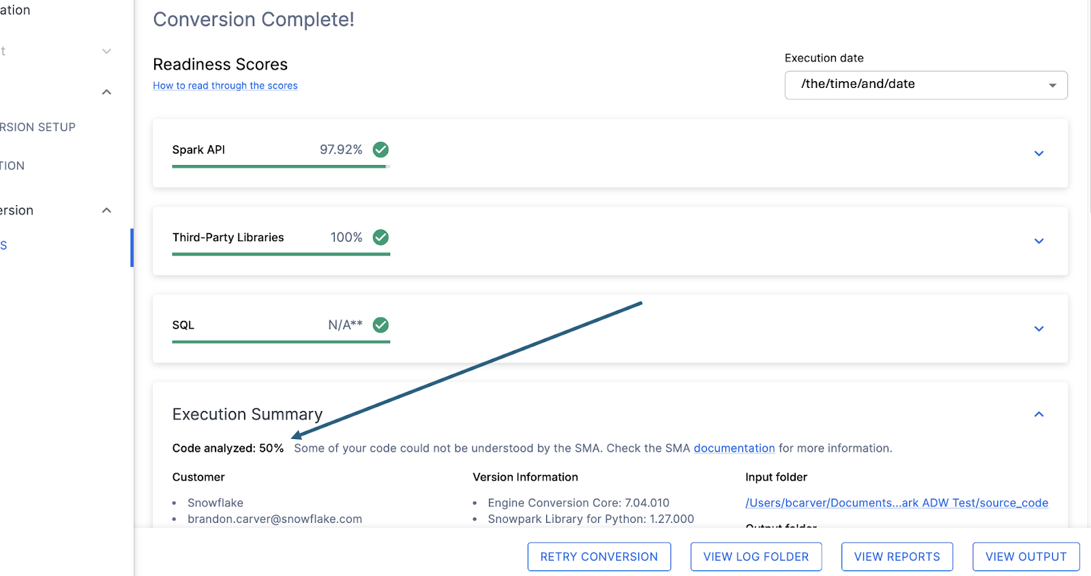Click the Third-Party Libraries green check icon

tap(380, 237)
